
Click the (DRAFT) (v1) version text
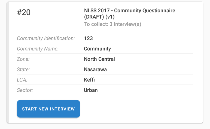pos(99,17)
